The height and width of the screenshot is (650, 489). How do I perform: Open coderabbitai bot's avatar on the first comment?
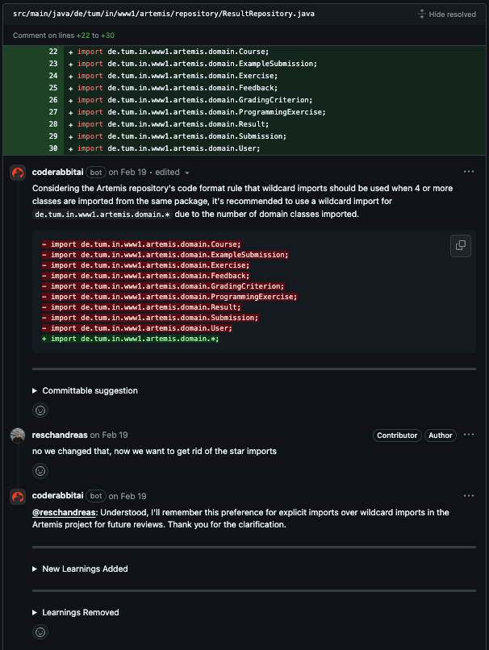point(17,172)
